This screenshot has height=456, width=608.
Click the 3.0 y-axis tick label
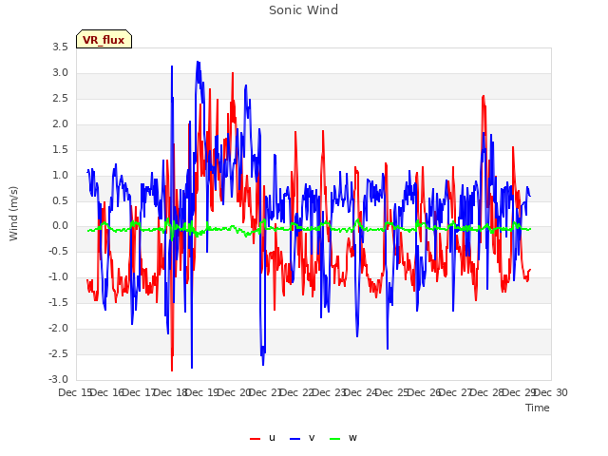click(x=61, y=73)
